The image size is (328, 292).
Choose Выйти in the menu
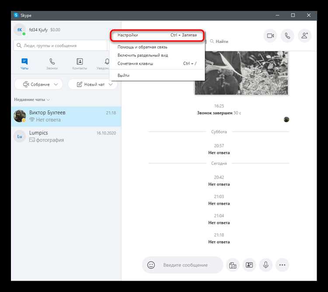tap(123, 76)
